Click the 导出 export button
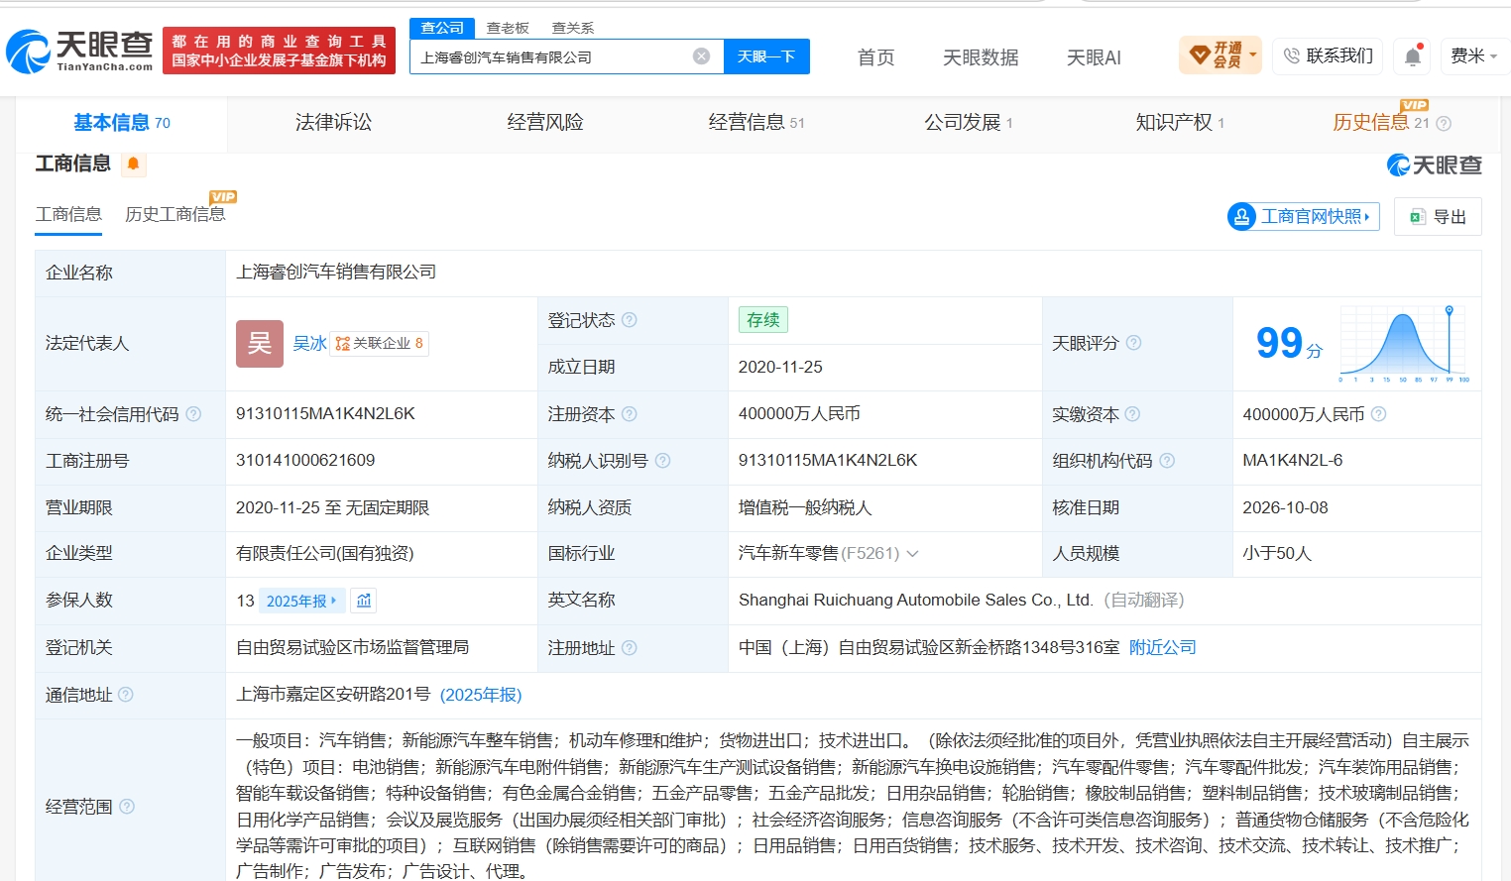The height and width of the screenshot is (881, 1511). click(1438, 217)
